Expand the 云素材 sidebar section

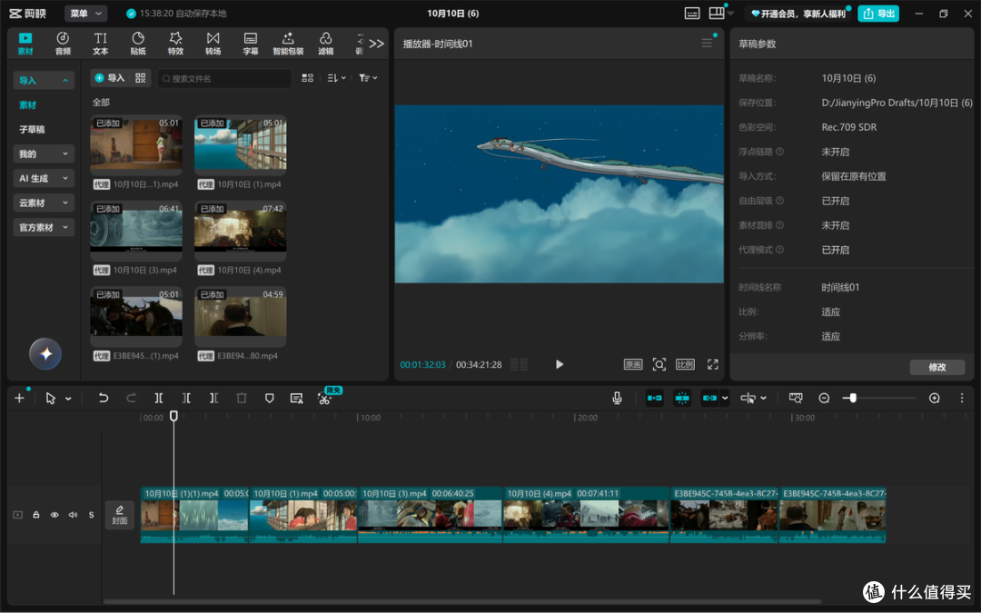tap(44, 203)
